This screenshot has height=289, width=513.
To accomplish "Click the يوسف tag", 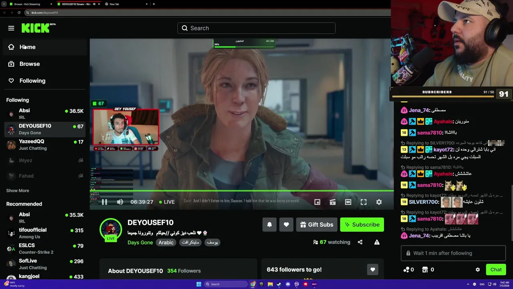I will click(x=212, y=242).
